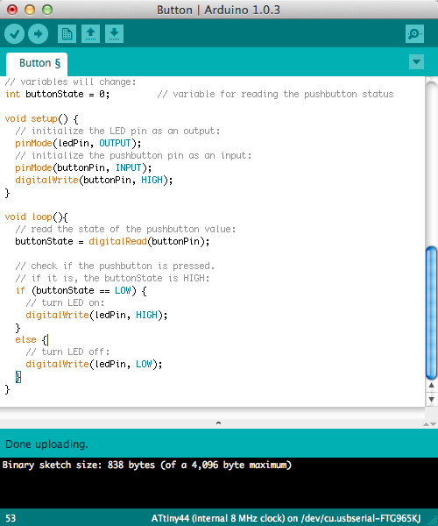Create a new sketch with page icon
This screenshot has width=438, height=526.
point(67,34)
